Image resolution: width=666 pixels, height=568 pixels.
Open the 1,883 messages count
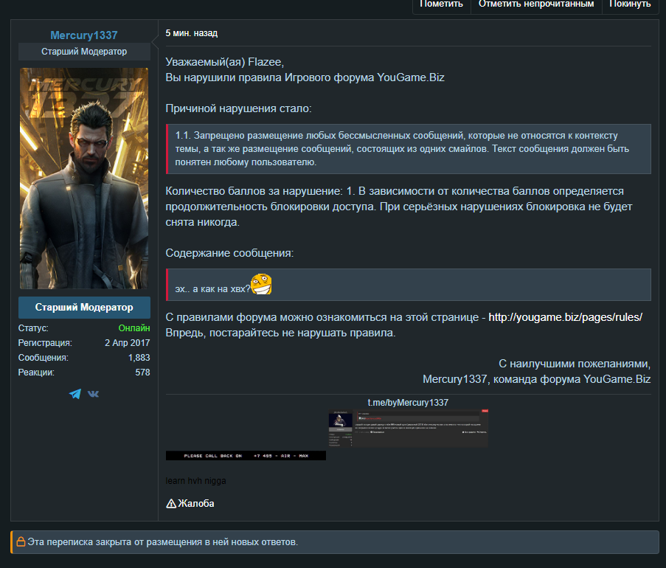tap(139, 358)
